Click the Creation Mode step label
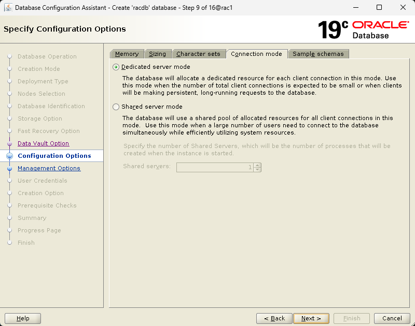The width and height of the screenshot is (415, 326). pos(39,69)
